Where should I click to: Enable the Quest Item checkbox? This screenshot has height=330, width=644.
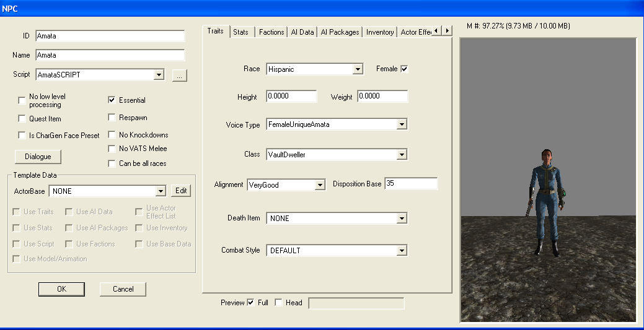(x=22, y=119)
